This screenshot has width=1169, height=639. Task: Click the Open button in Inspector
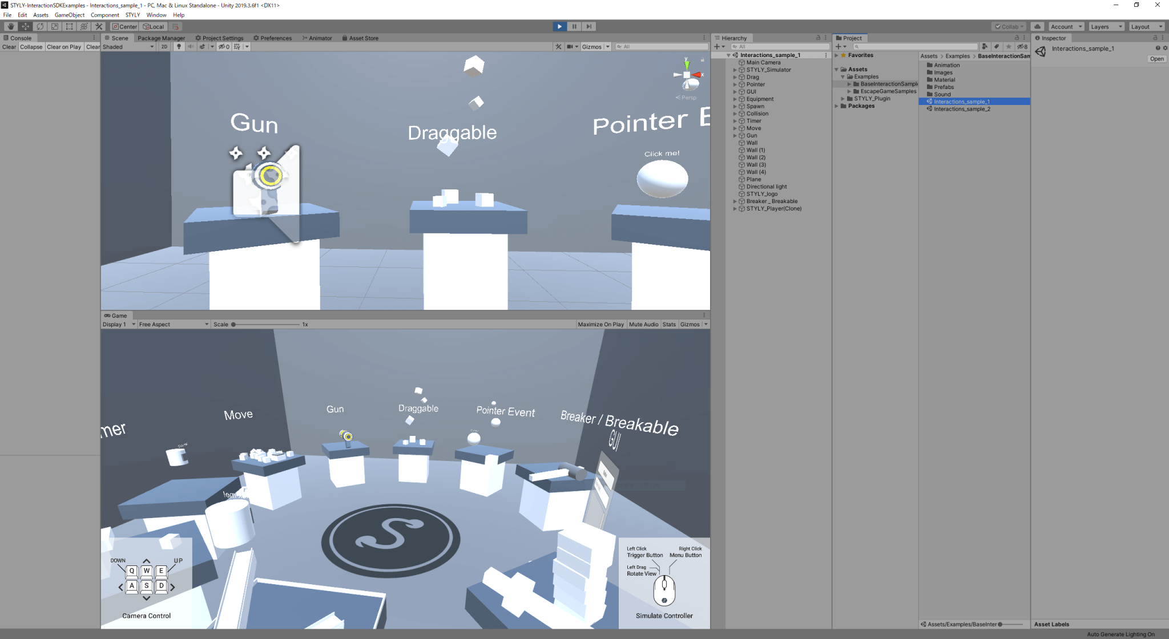[1156, 59]
